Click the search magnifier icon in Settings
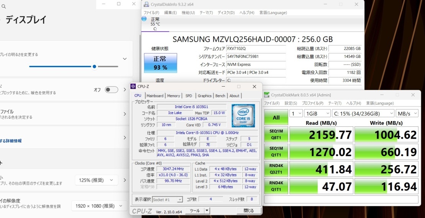This screenshot has height=218, width=425. [x=3, y=7]
